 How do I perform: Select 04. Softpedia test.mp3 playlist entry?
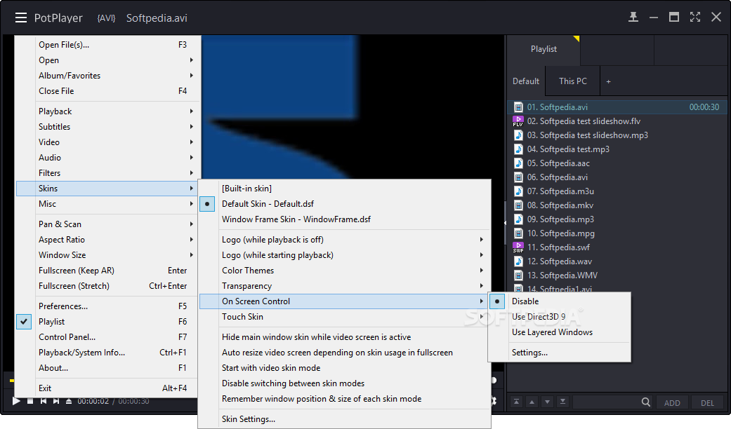coord(617,149)
